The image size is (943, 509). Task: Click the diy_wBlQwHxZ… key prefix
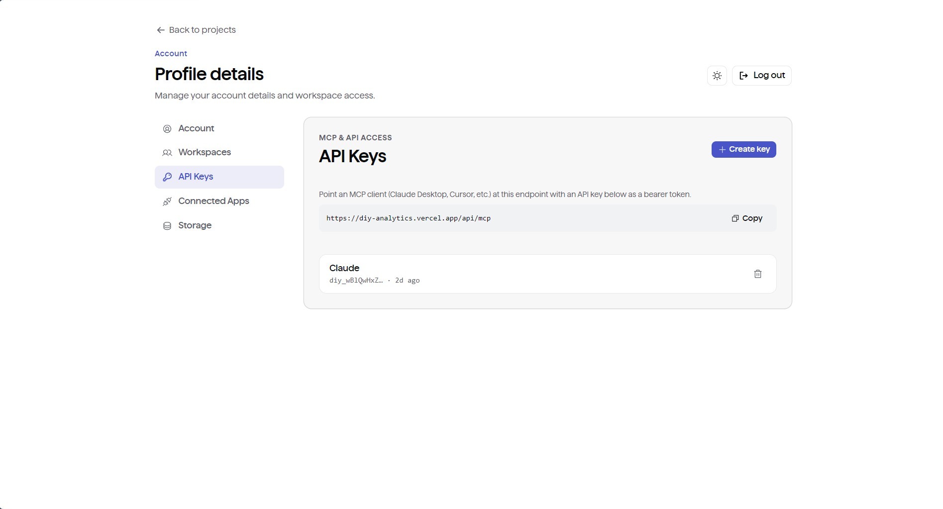pos(356,281)
